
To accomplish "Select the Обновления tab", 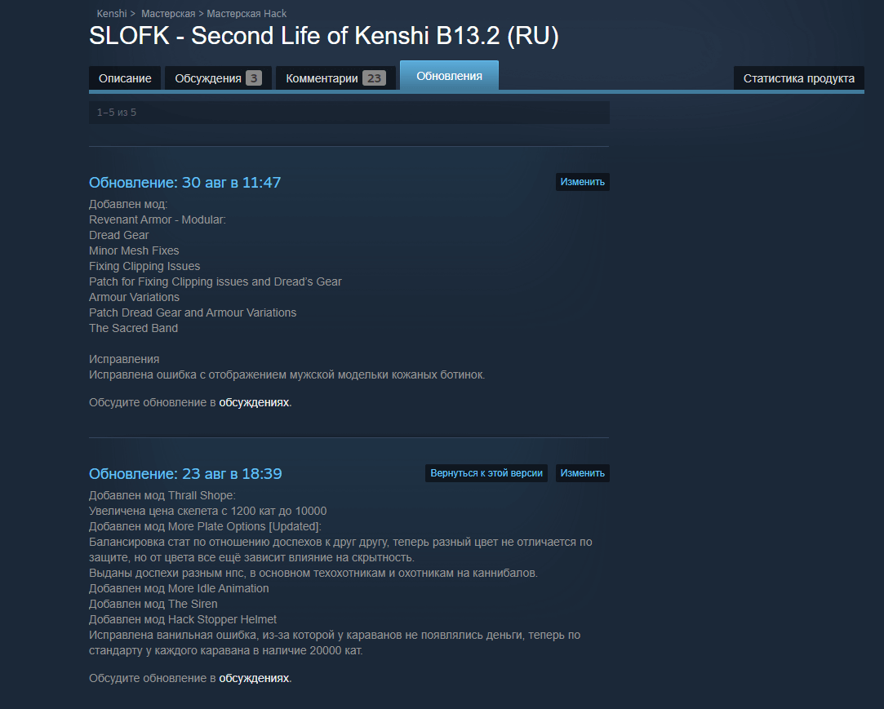I will [449, 76].
